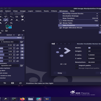Open the View menu

tap(15, 11)
